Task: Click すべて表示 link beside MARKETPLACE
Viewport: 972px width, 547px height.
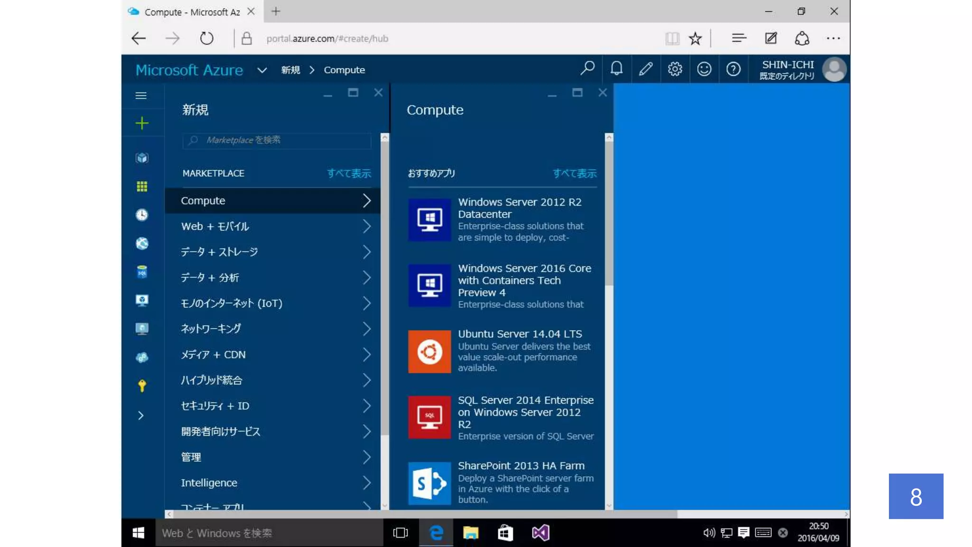Action: [349, 174]
